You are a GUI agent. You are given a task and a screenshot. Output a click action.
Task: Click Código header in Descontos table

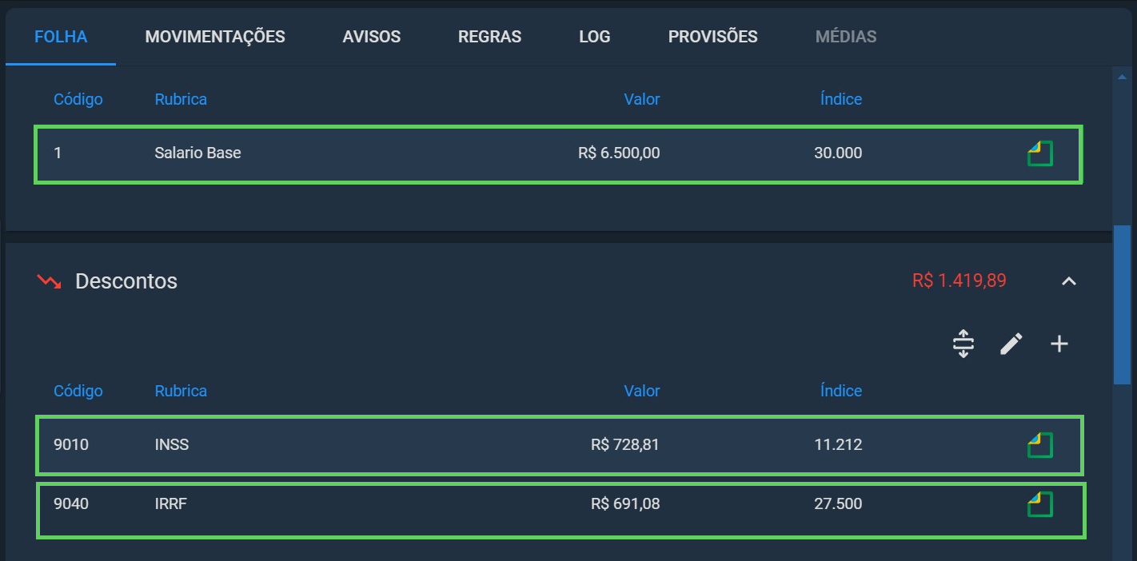click(78, 391)
